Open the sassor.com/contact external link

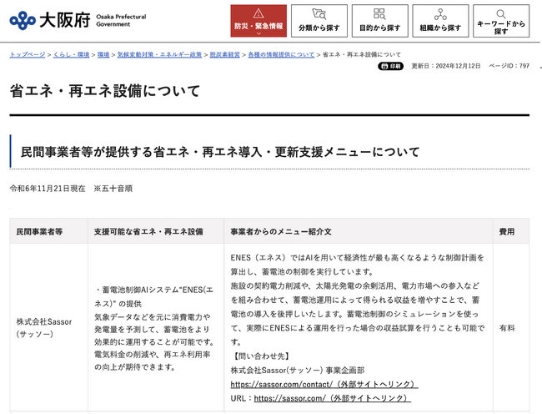(x=324, y=384)
